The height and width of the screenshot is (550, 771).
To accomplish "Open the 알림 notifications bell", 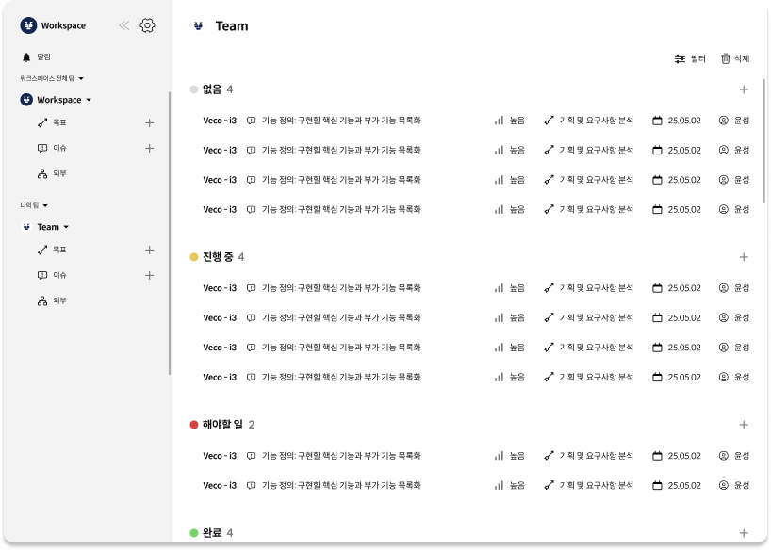I will coord(29,56).
